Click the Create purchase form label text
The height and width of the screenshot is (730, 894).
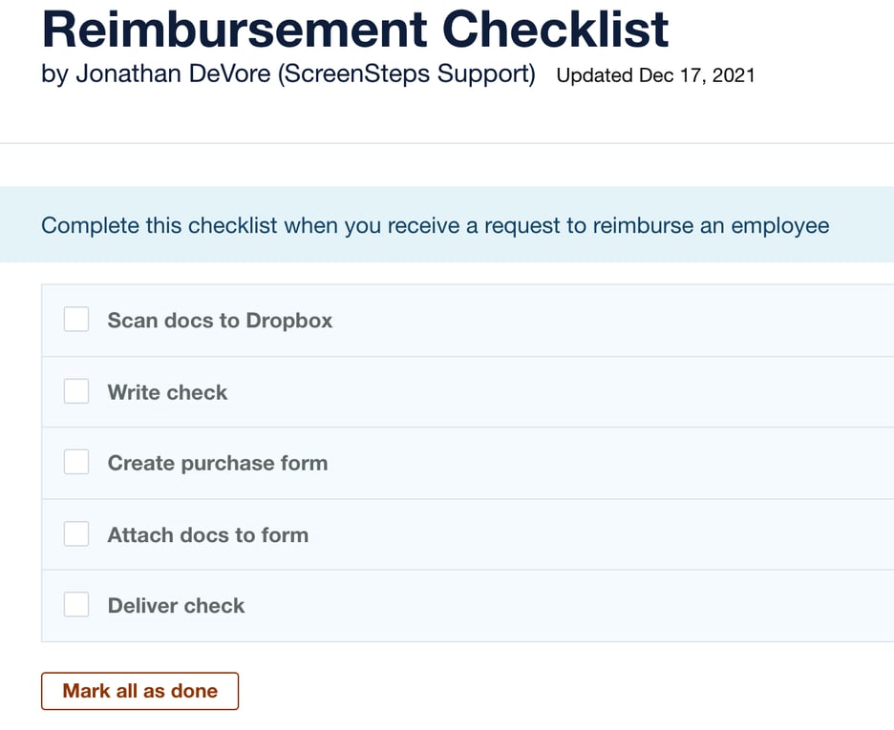pos(217,464)
